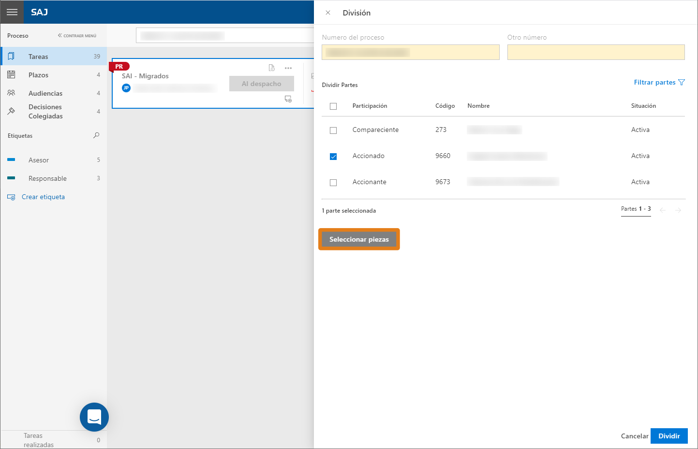The height and width of the screenshot is (449, 698).
Task: Toggle the select-all parts checkbox
Action: point(333,106)
